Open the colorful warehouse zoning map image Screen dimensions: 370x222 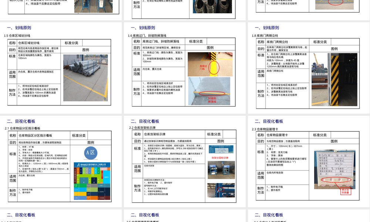92,181
